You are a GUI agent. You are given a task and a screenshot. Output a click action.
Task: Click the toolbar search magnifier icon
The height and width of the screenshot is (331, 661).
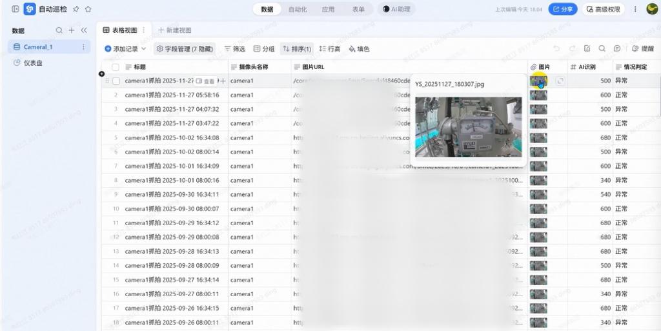(x=602, y=49)
